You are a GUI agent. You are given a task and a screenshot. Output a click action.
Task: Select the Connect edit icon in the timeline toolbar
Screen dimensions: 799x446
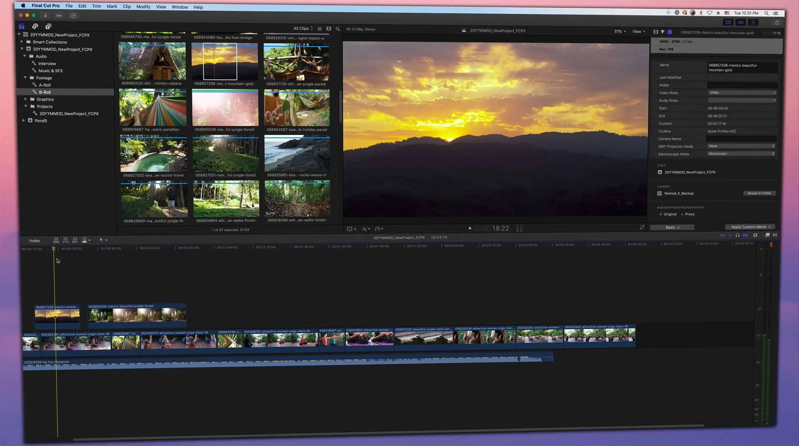coord(56,240)
